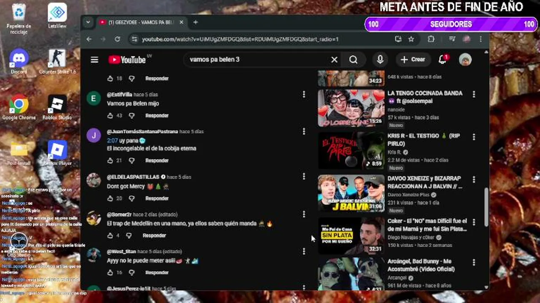Start voice search with microphone icon
Screen dimensions: 540x303
coord(380,60)
